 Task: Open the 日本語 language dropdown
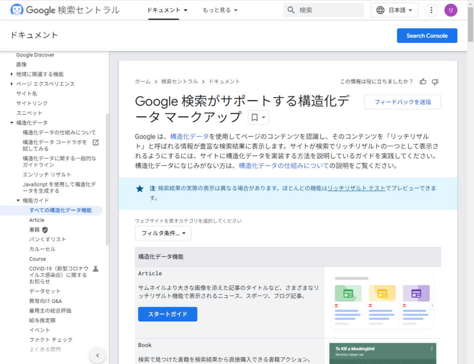pos(394,10)
